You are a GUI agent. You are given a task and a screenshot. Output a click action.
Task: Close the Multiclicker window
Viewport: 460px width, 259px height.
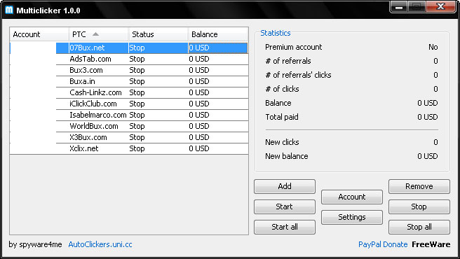pos(441,7)
